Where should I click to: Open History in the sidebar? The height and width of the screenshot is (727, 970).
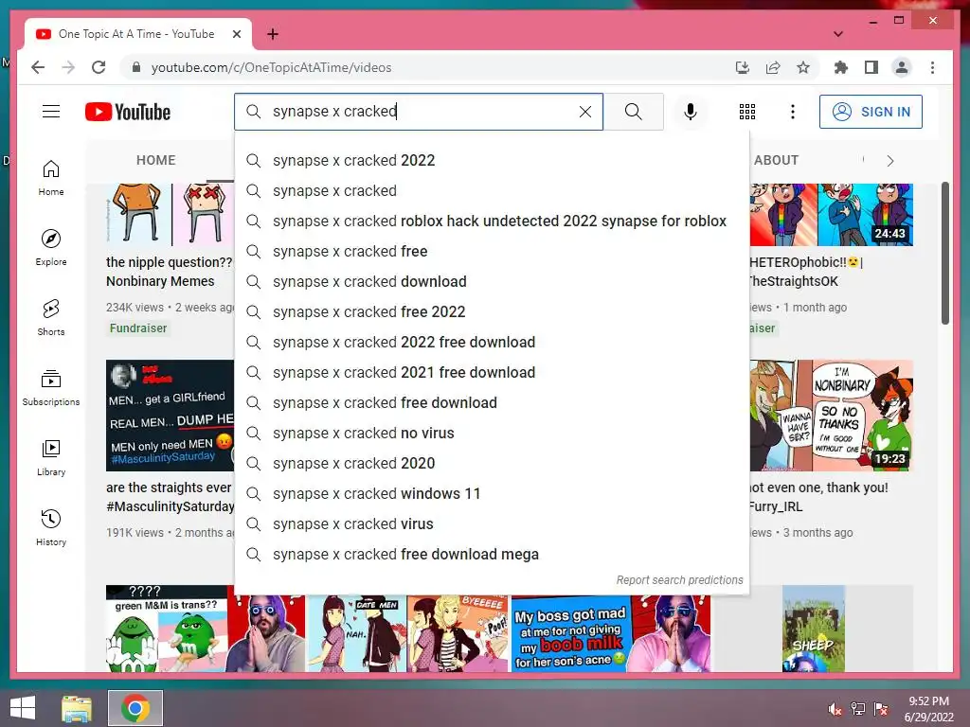pos(51,528)
